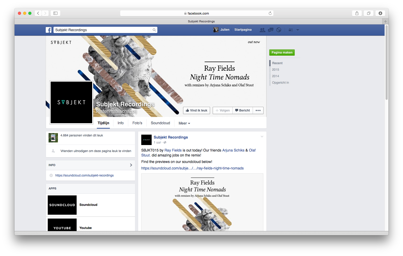Click the Facebook search input field

102,30
